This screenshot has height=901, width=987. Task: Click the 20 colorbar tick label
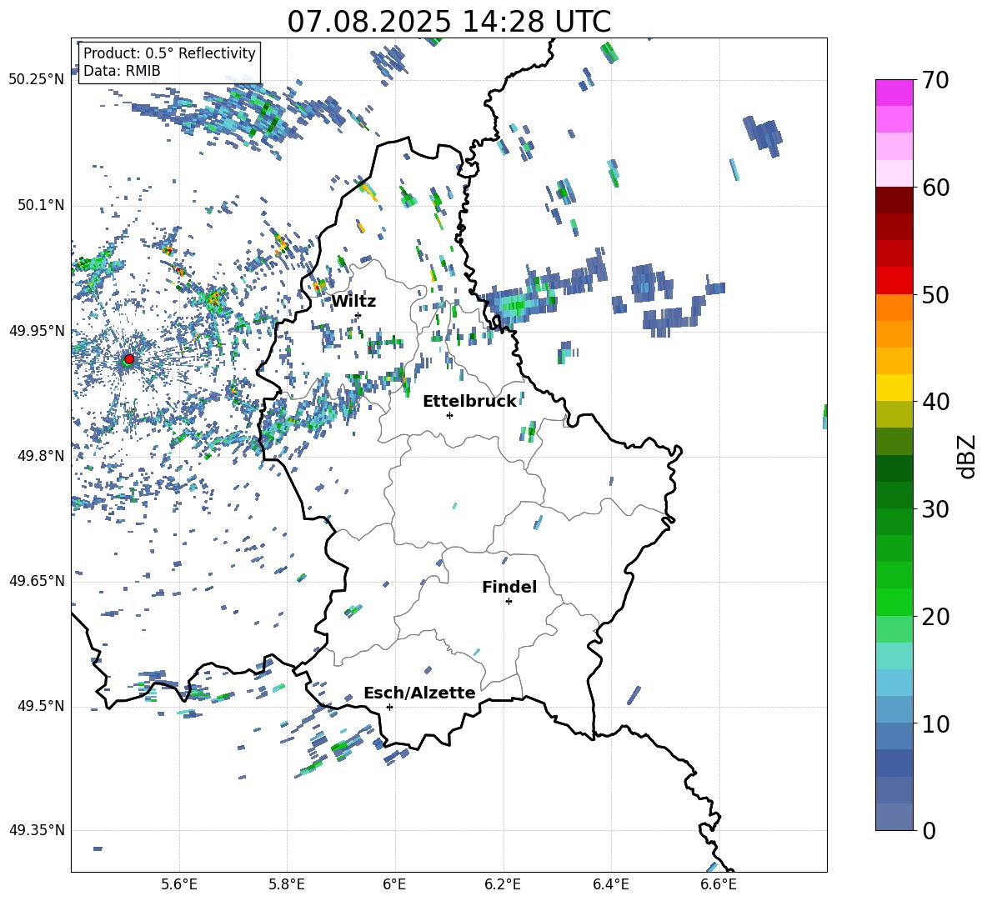click(934, 617)
